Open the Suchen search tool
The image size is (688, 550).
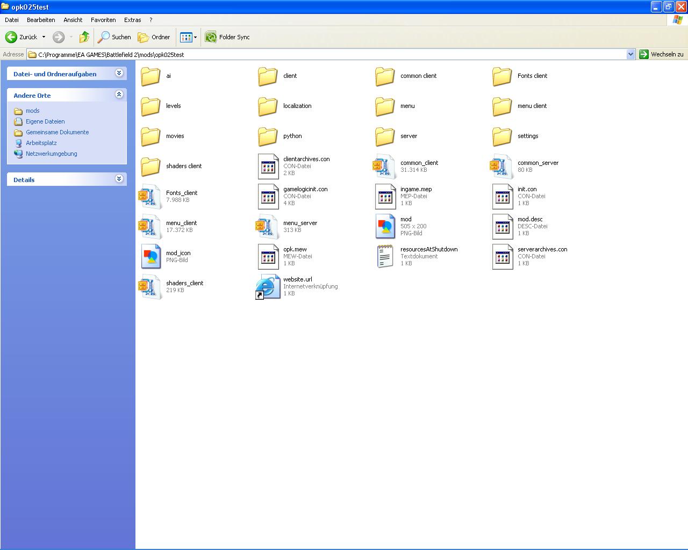[114, 37]
